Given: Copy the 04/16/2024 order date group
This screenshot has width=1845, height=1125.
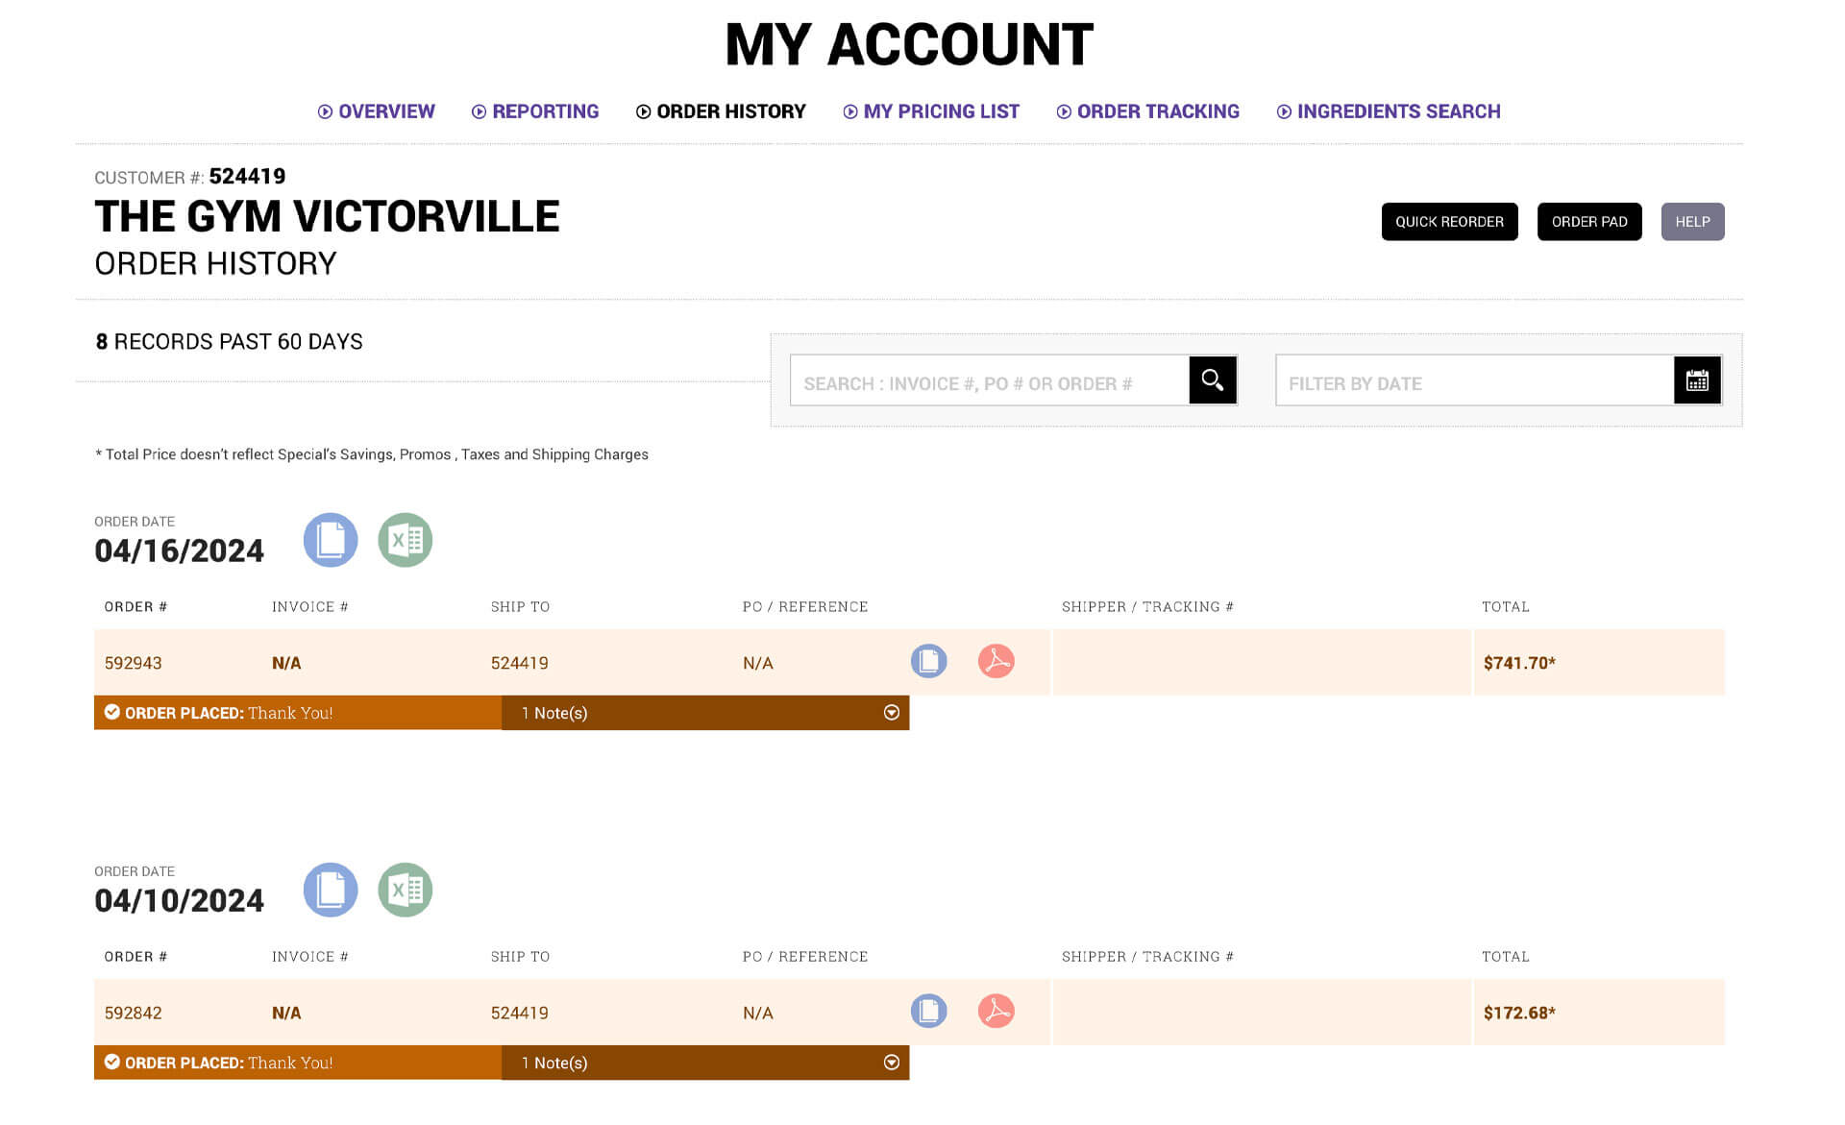Looking at the screenshot, I should pyautogui.click(x=331, y=540).
